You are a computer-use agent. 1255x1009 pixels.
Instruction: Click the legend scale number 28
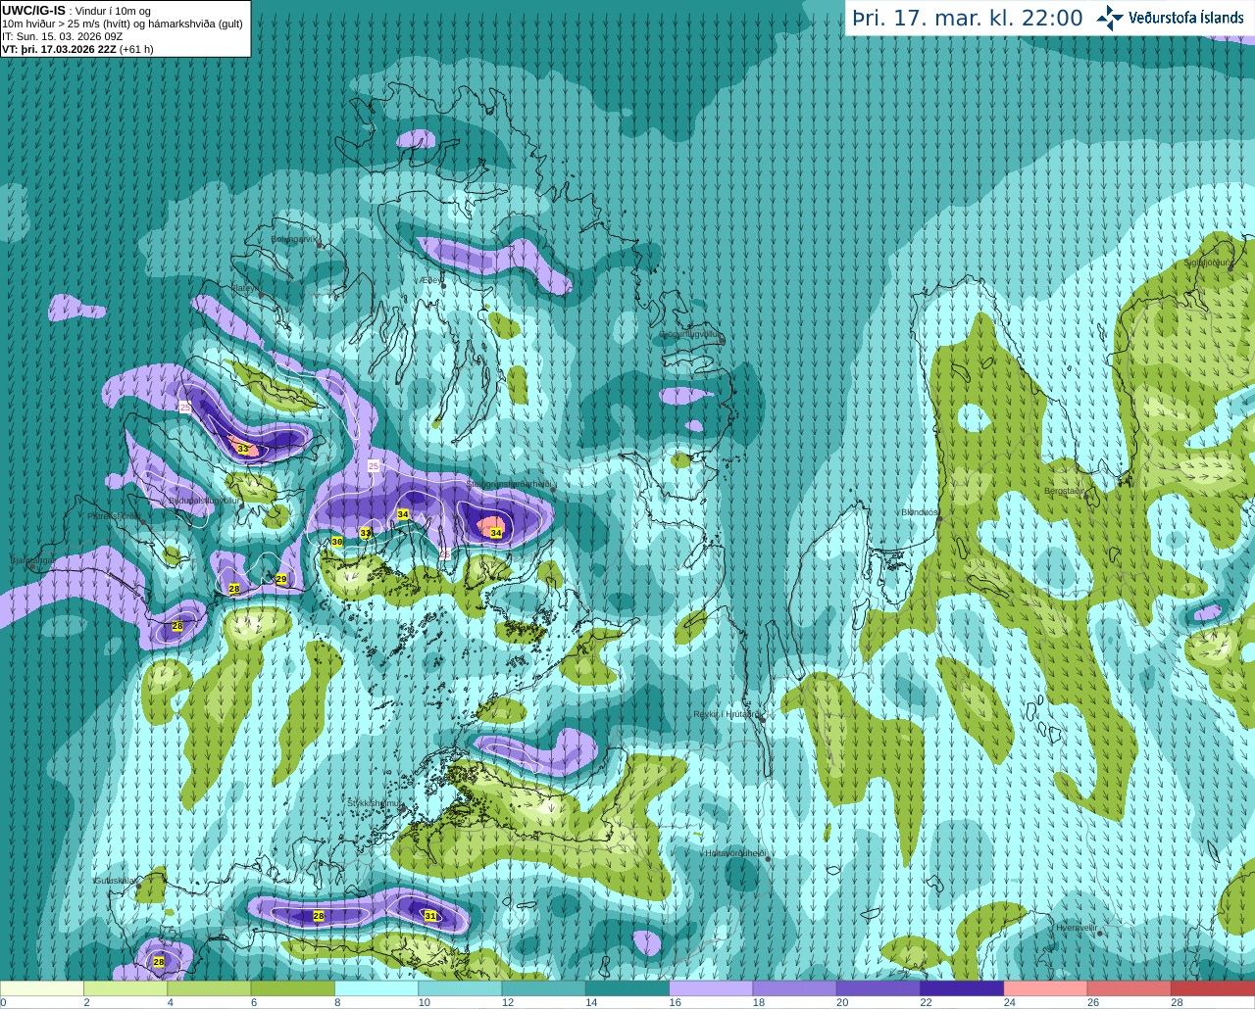click(x=1177, y=1003)
